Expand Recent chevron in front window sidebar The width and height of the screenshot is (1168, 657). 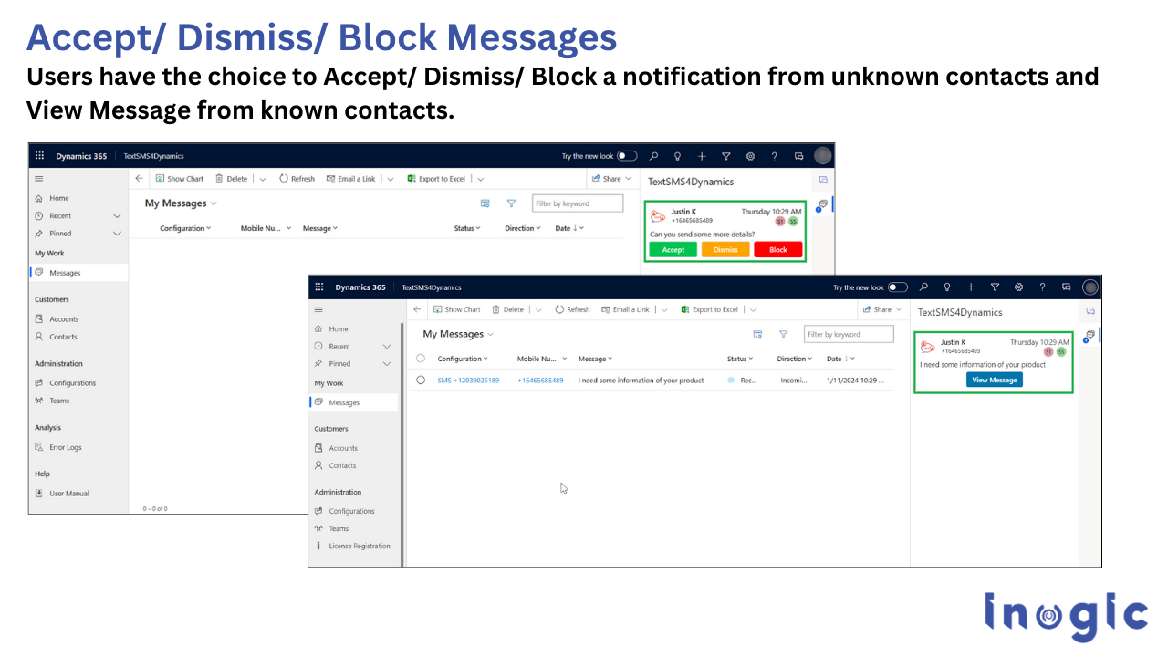coord(387,347)
